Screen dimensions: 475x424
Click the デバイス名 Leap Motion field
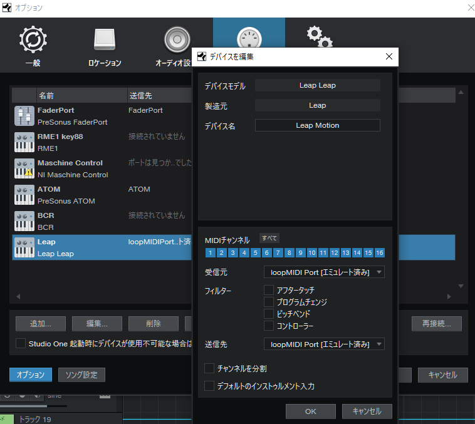point(318,125)
